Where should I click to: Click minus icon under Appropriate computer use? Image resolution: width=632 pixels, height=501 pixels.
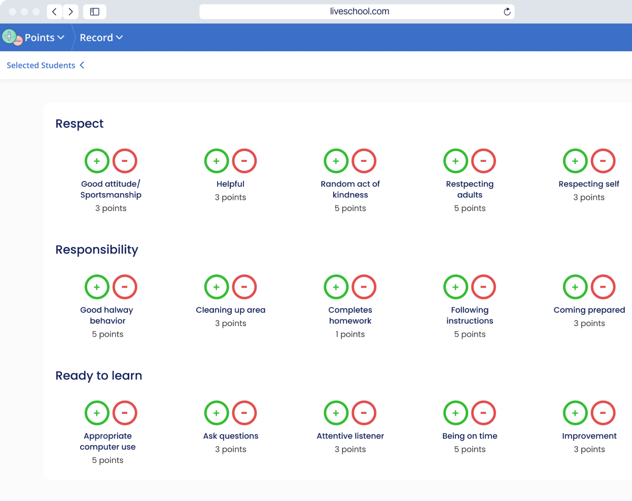(x=125, y=413)
